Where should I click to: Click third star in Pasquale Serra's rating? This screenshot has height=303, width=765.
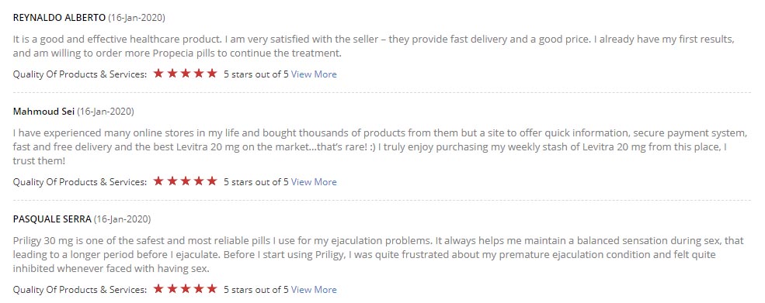tap(185, 289)
